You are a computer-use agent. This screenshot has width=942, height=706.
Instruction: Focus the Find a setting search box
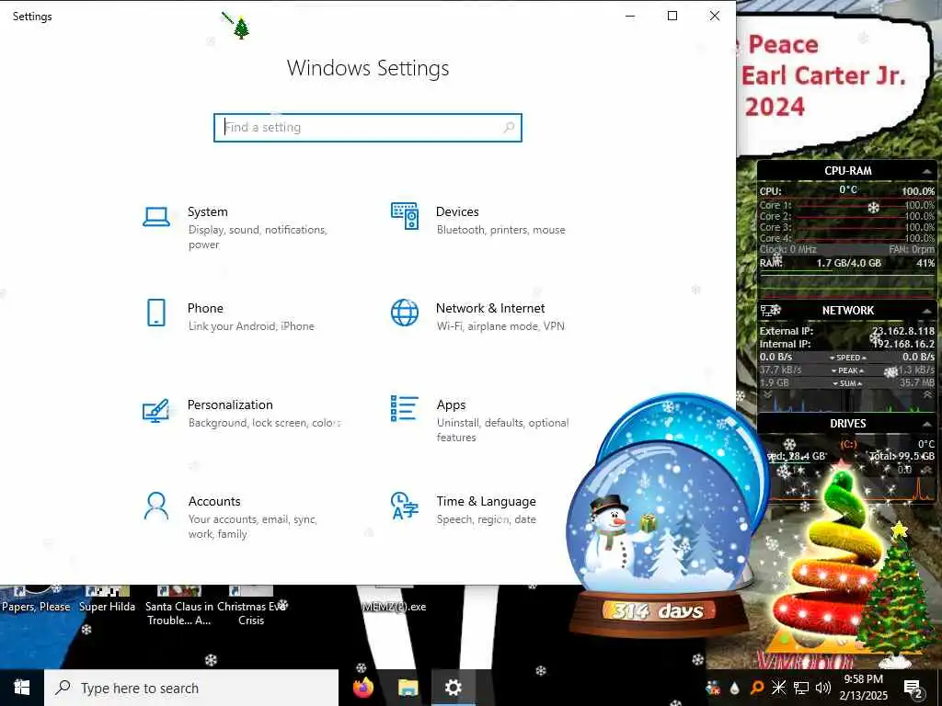click(368, 127)
